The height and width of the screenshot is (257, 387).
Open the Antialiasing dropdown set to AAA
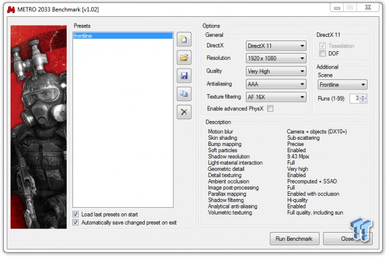276,84
